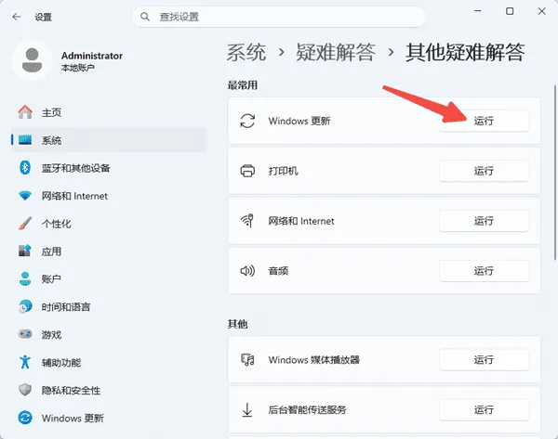Click the sidebar Windows 更新 icon

pos(25,418)
